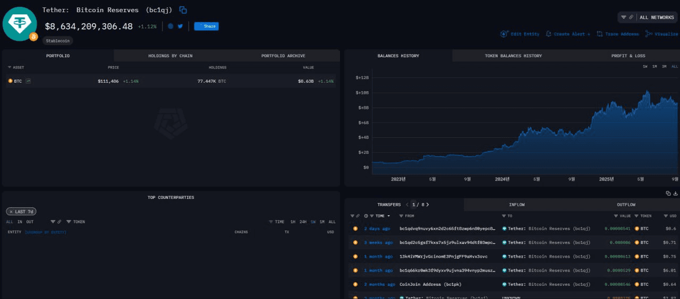Click the blue Share button
Image resolution: width=680 pixels, height=299 pixels.
coord(206,26)
